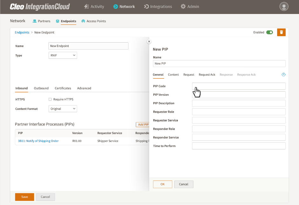The image size is (299, 205).
Task: Click the New Endpoint breadcrumb text
Action: (x=44, y=32)
